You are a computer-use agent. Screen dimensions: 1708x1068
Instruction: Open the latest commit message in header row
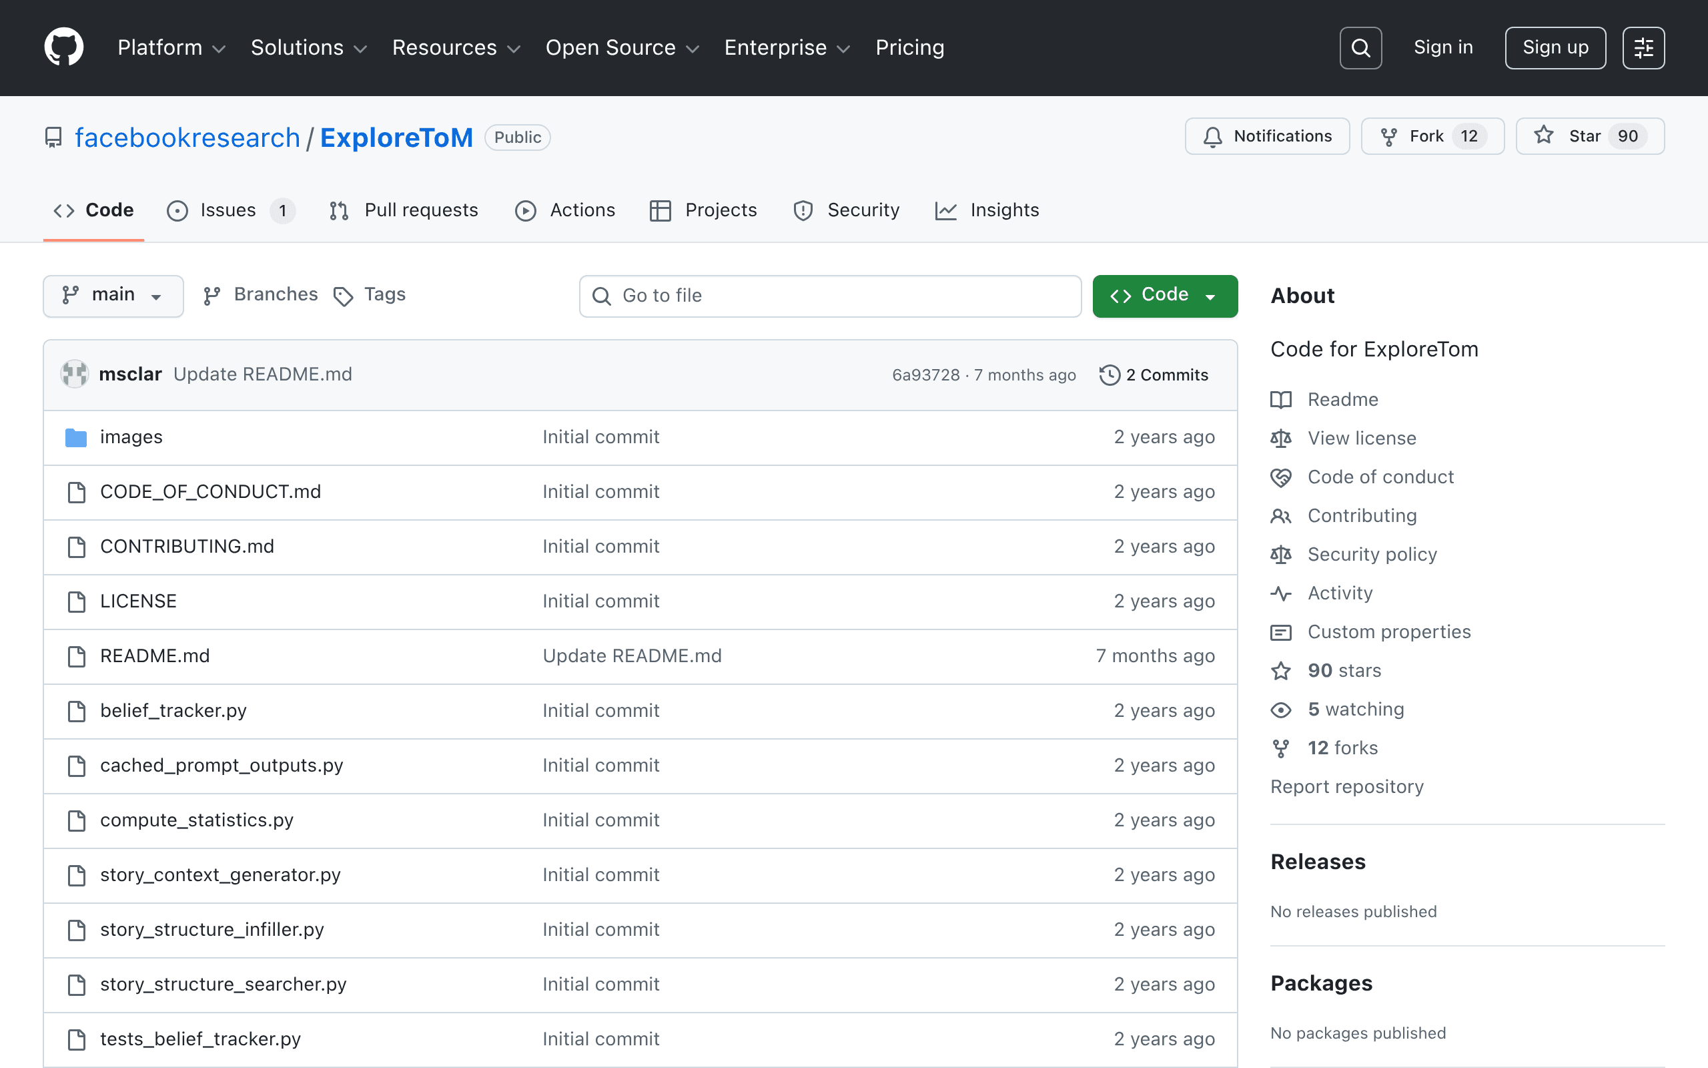point(263,374)
